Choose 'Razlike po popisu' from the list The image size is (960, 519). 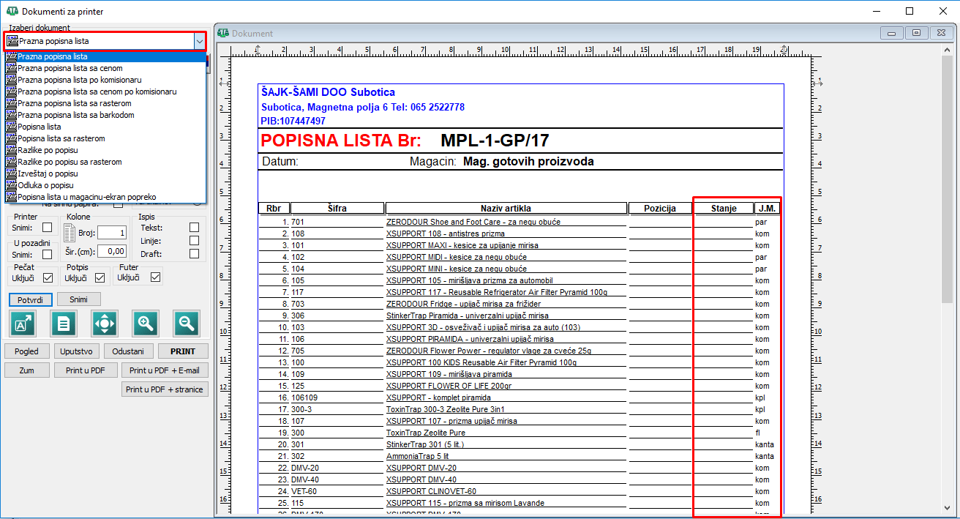pyautogui.click(x=49, y=150)
